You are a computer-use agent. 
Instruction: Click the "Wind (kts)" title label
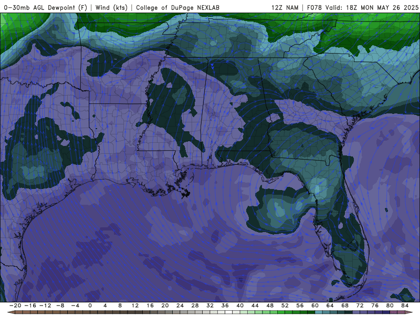[x=111, y=7]
